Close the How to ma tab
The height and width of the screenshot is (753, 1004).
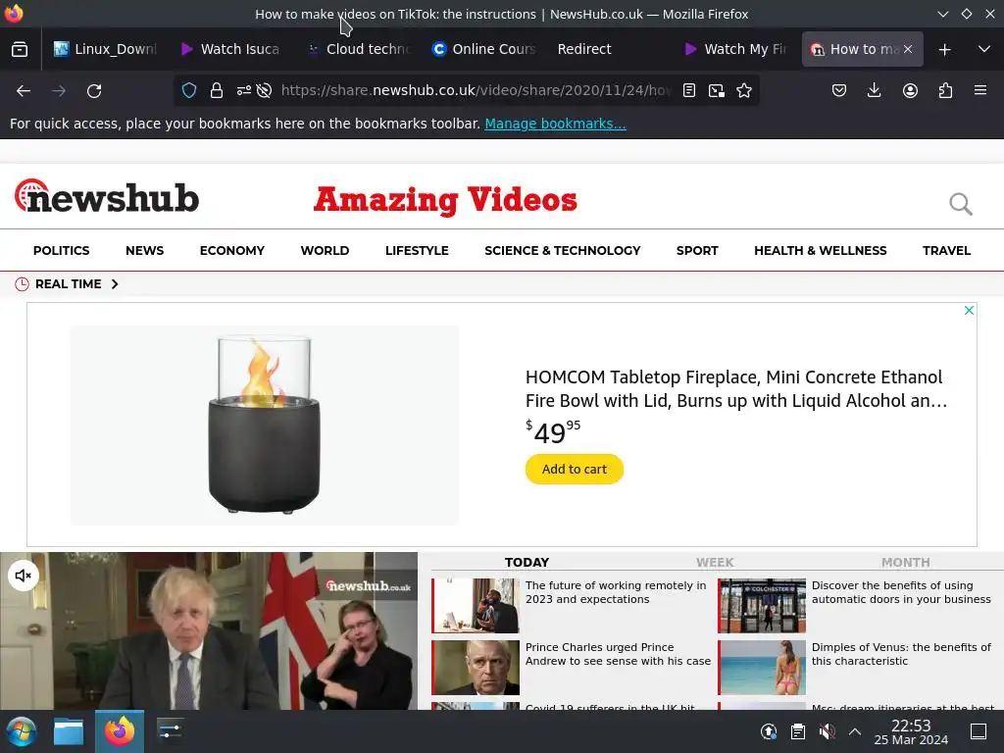[x=907, y=49]
